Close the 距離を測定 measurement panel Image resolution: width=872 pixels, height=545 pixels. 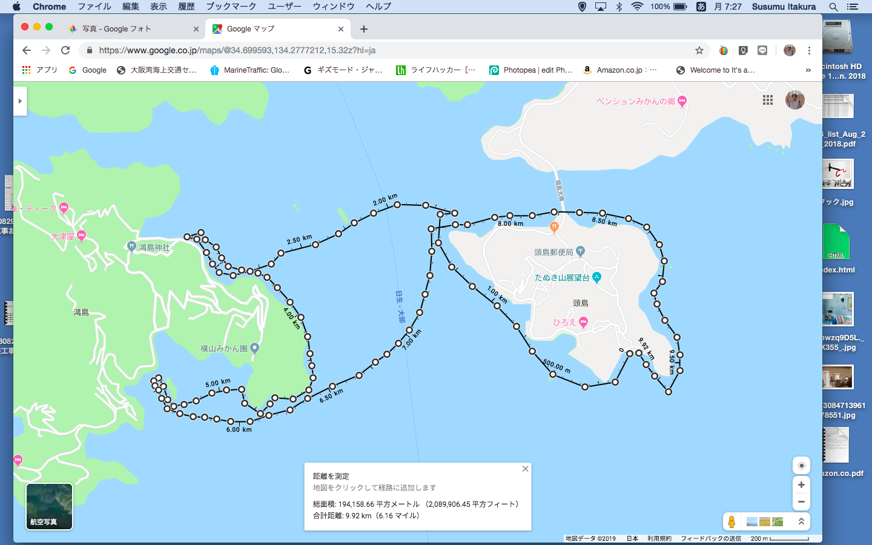pyautogui.click(x=525, y=469)
